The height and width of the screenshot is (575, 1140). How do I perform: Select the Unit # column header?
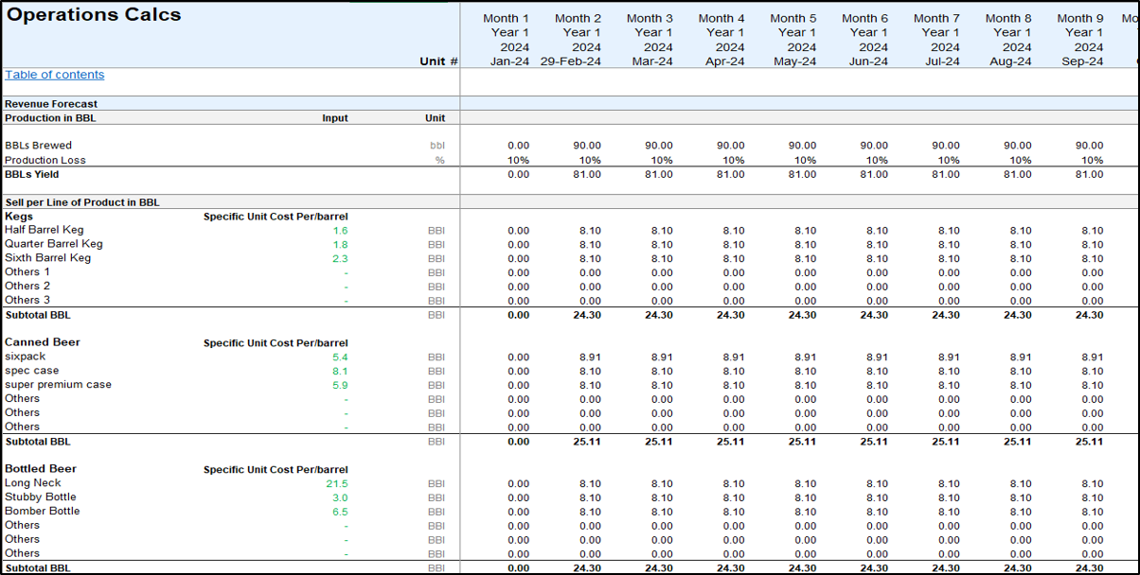pos(438,61)
